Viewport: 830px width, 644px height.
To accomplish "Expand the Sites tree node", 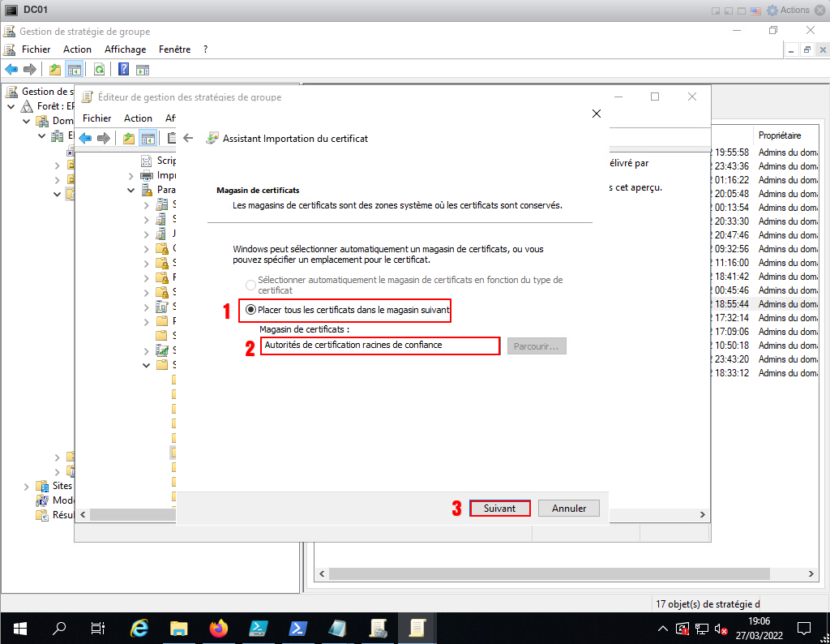I will (26, 486).
